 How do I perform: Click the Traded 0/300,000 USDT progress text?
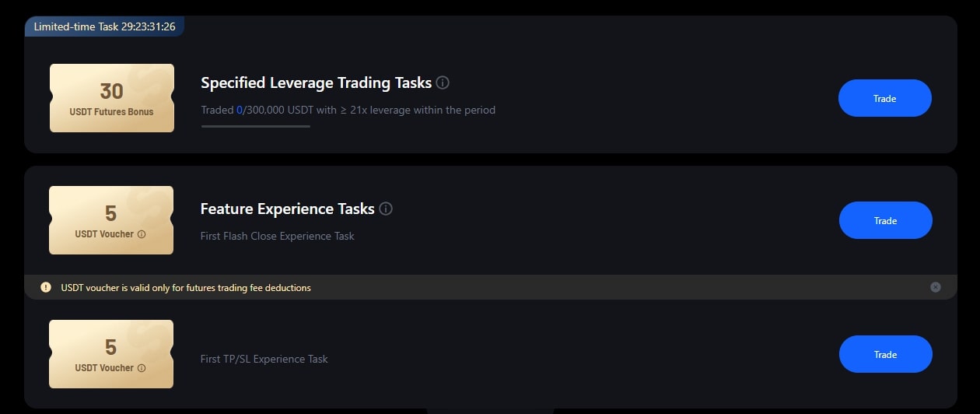pos(348,110)
